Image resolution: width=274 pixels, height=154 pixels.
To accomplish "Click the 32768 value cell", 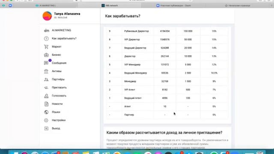I will pos(165,81).
